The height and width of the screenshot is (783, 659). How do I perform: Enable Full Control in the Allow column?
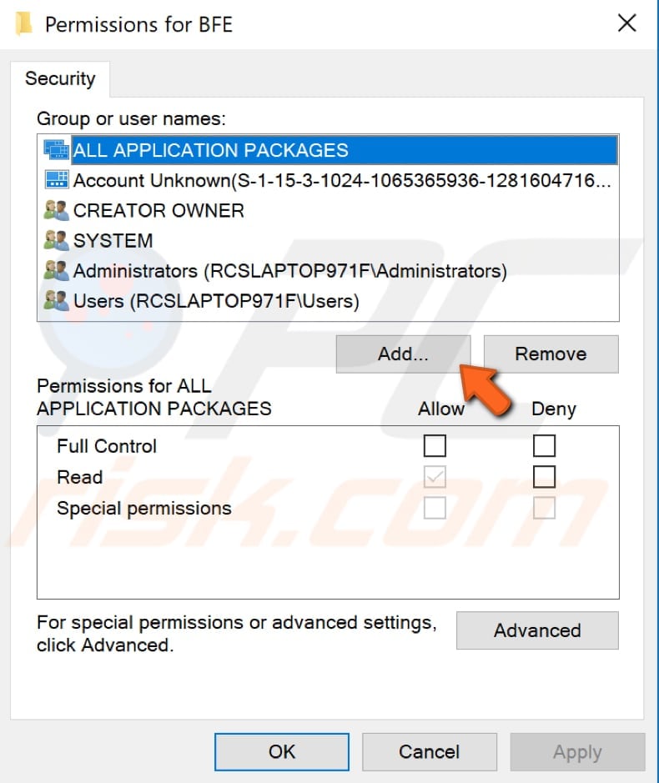(435, 446)
